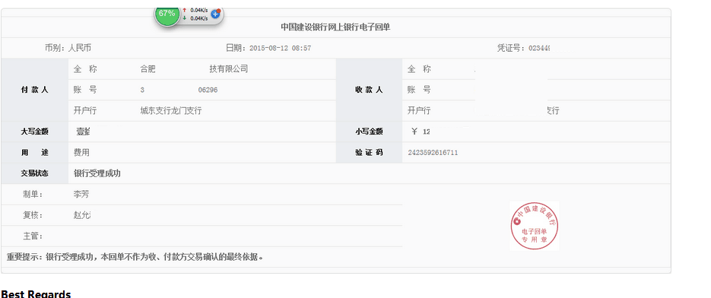Click the payer company name ending 技有限公司
Screen dimensions: 711x298
pos(229,69)
